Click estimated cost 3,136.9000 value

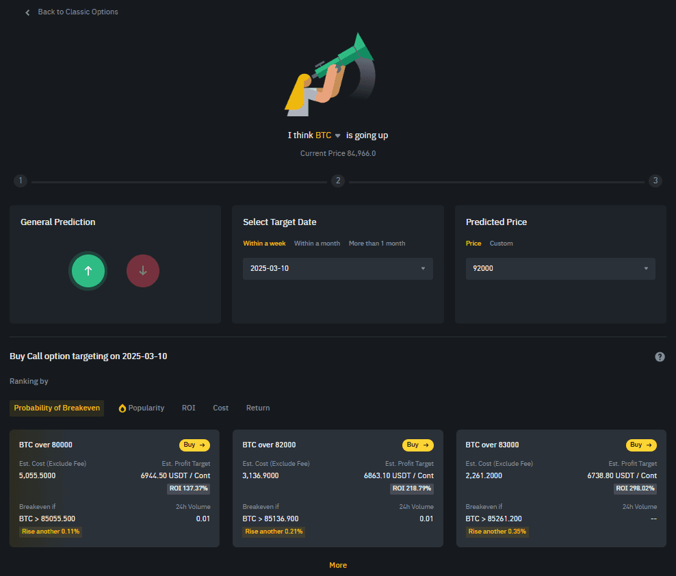(x=261, y=475)
